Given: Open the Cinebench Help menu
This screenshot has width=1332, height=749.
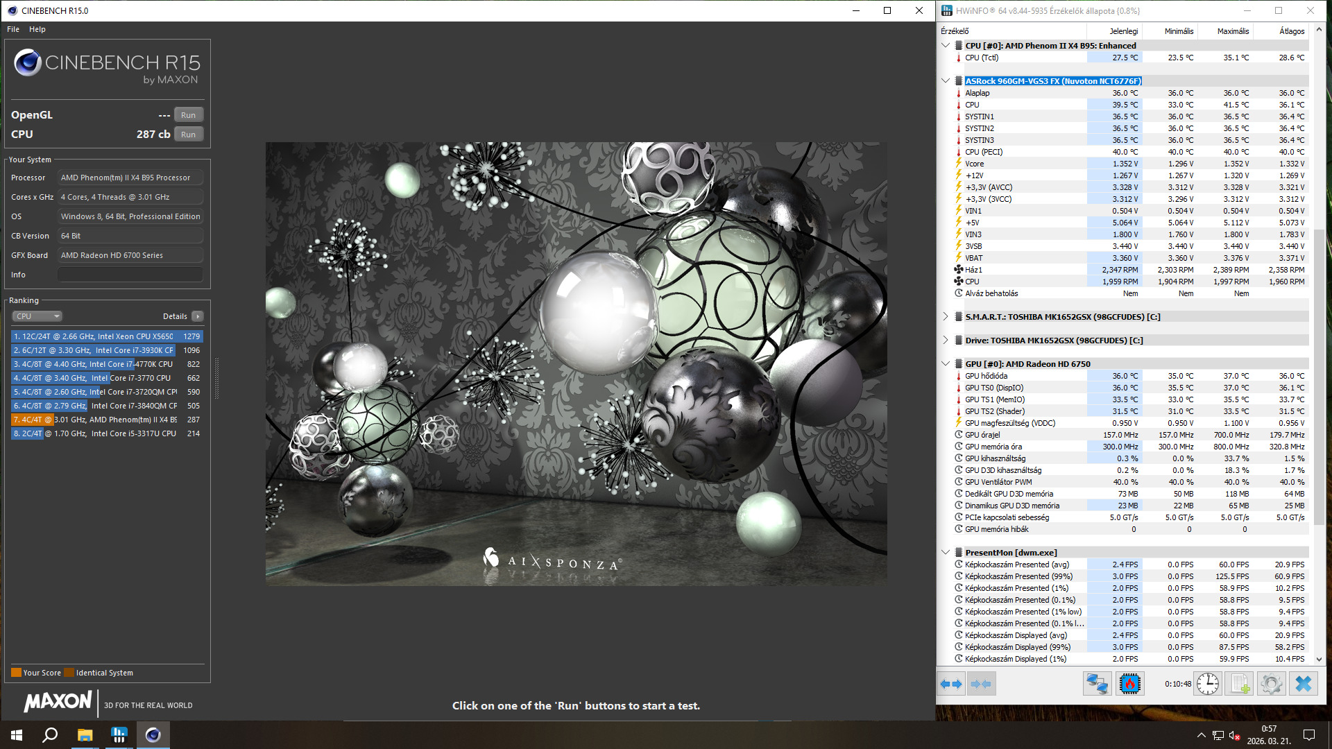Looking at the screenshot, I should point(37,29).
